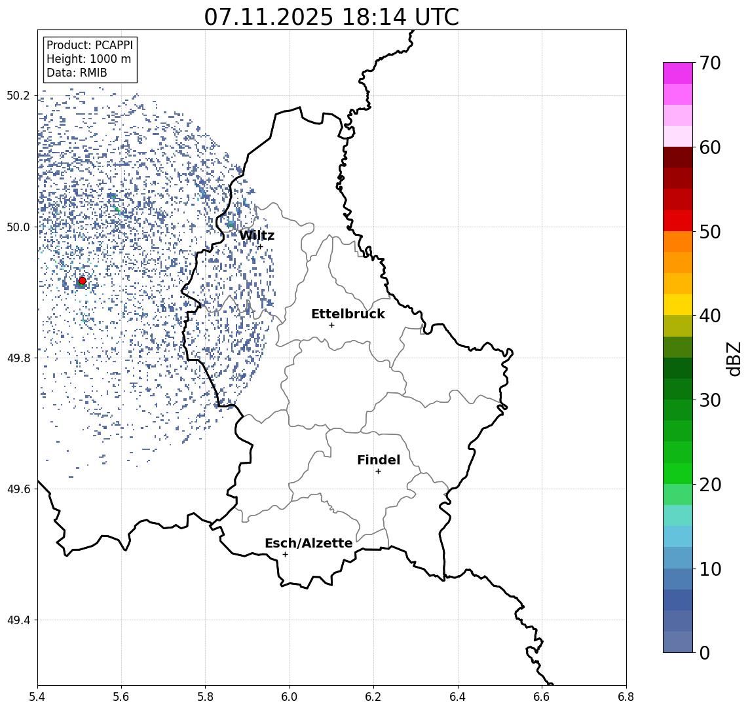Click the longitude tick label 6.0
This screenshot has width=750, height=710.
(x=290, y=697)
